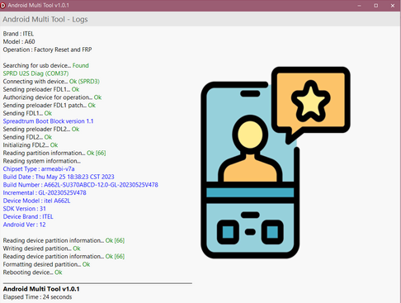The image size is (401, 303).
Task: Click the 'Android Multi Tool - Logs' header
Action: [45, 19]
